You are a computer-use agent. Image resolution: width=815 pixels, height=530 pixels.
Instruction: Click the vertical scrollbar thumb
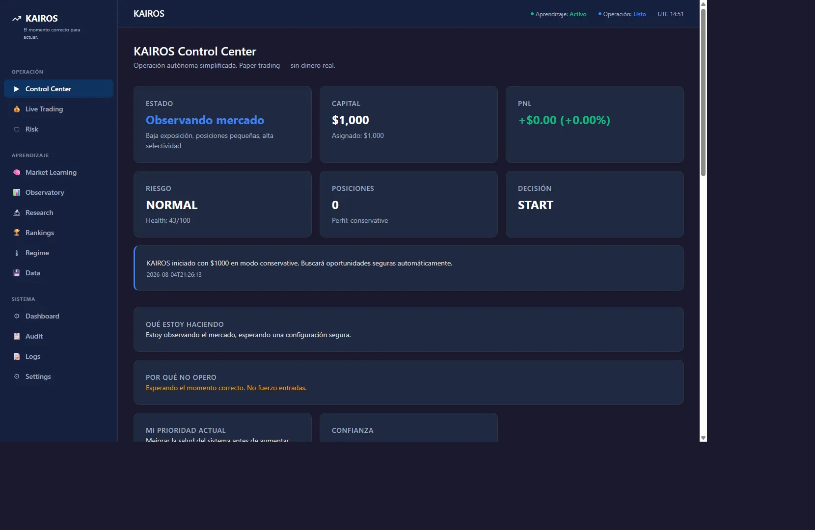pos(703,92)
